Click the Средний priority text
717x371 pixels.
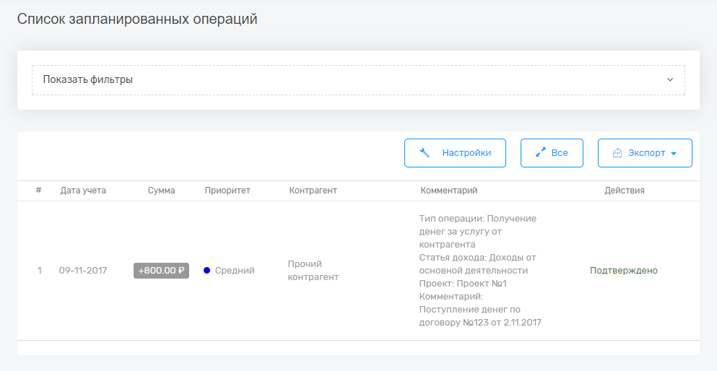tap(235, 271)
